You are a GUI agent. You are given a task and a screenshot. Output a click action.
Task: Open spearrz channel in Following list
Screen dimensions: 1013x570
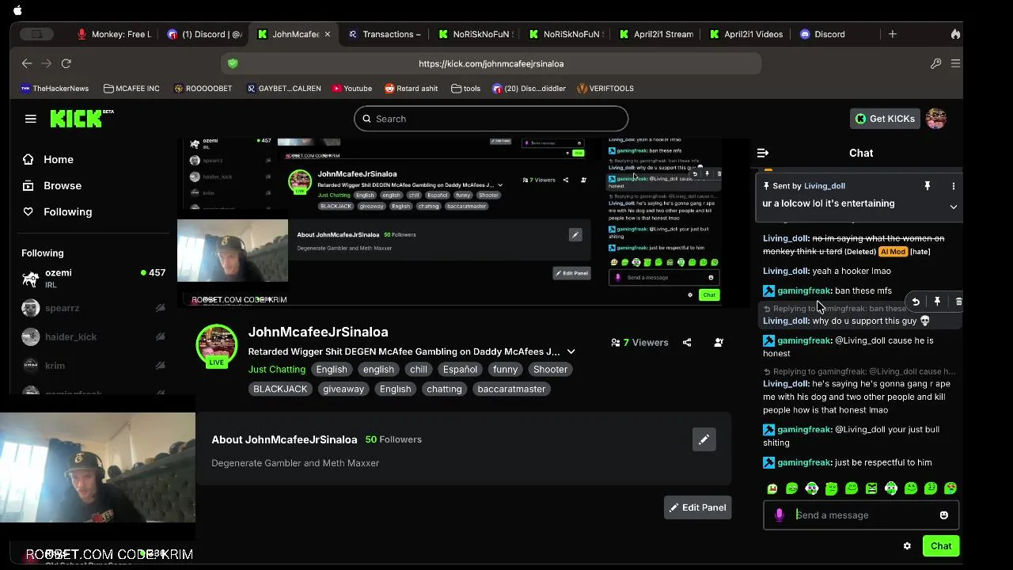(93, 308)
